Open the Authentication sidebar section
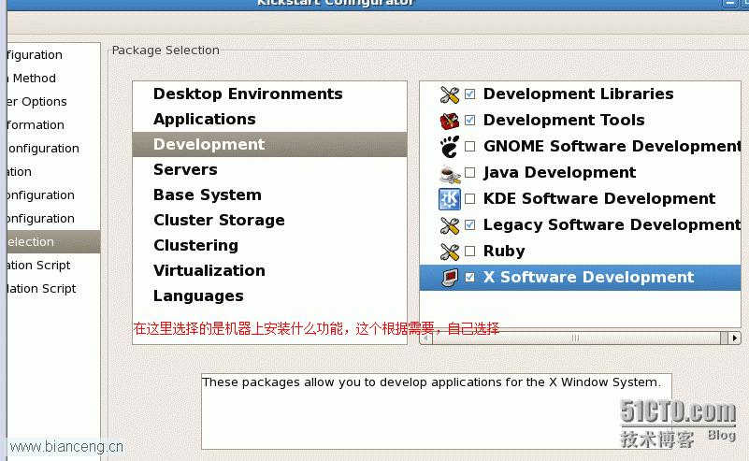 click(53, 171)
